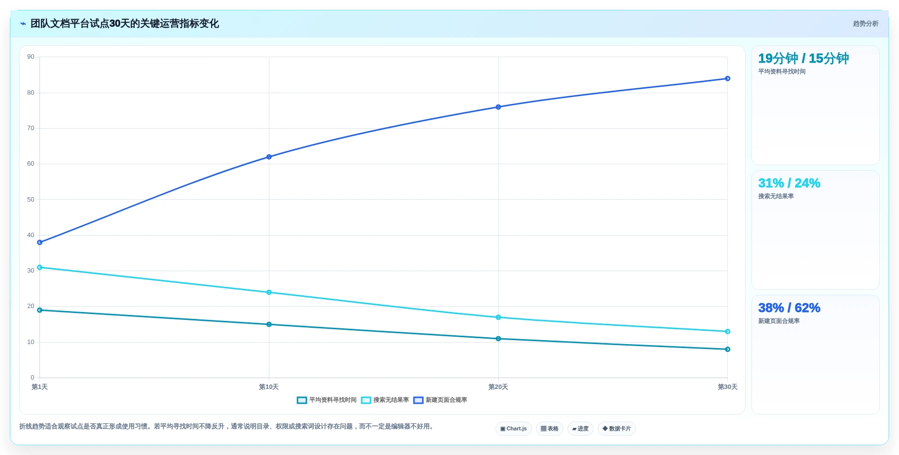Click the 进度 tag chip

(580, 428)
